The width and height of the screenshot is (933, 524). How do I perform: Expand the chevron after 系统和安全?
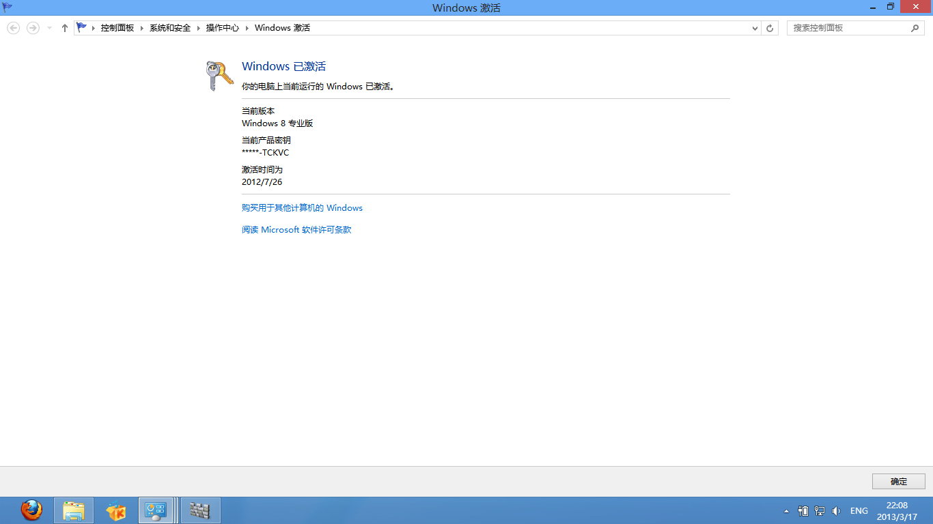[x=199, y=28]
